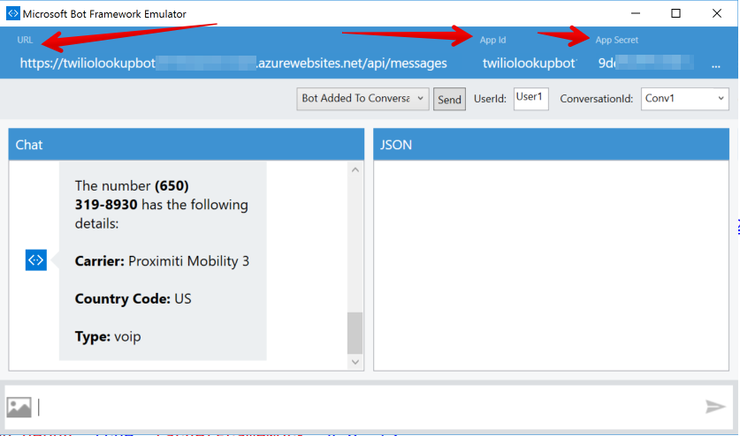Viewport: 740px width, 436px height.
Task: Open the Bot Added To Conversation dropdown
Action: [x=362, y=99]
